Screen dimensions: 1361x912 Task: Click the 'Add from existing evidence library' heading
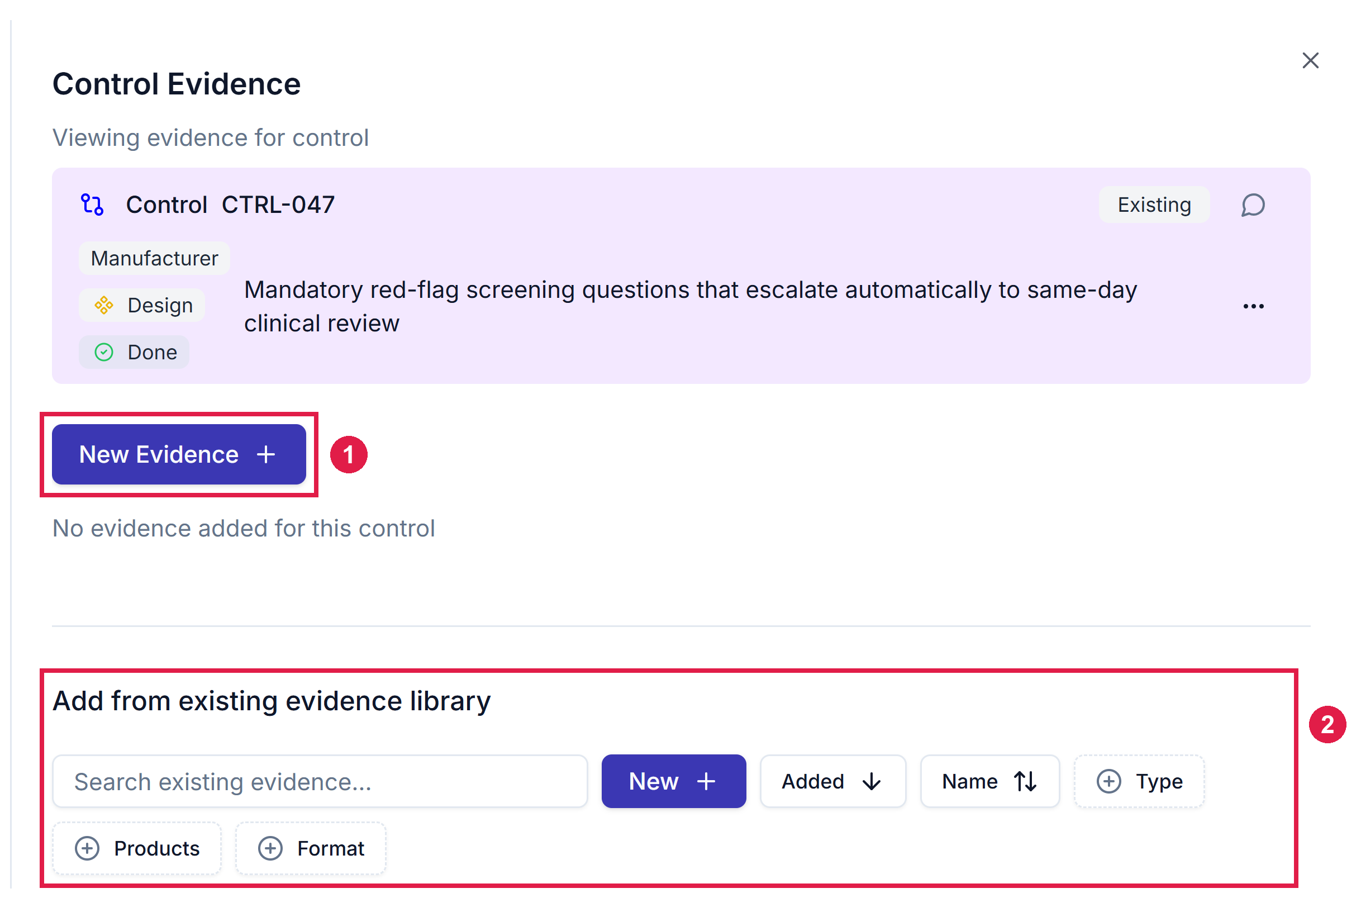pyautogui.click(x=272, y=701)
